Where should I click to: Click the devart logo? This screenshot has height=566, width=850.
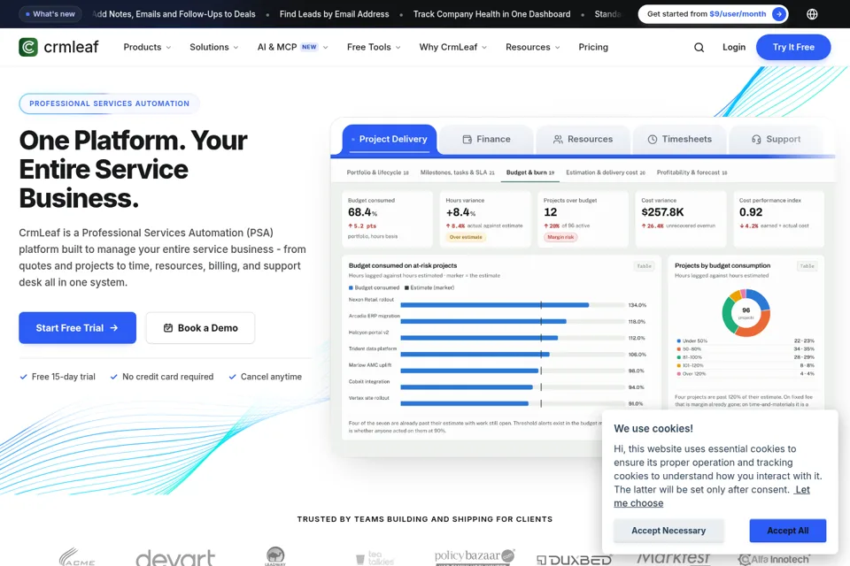175,557
